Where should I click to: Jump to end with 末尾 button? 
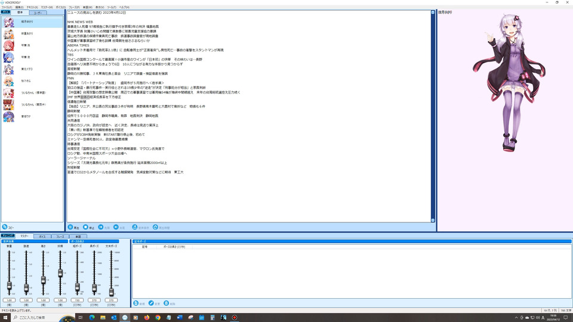pyautogui.click(x=119, y=227)
